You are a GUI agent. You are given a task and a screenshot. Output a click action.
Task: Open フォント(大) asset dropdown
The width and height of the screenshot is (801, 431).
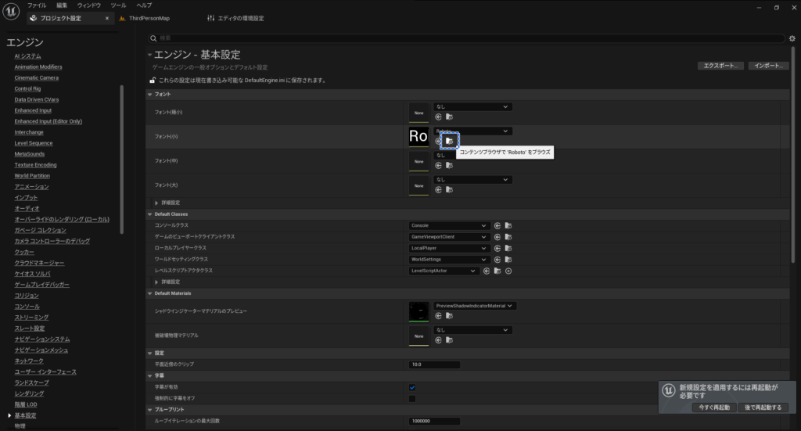click(x=472, y=180)
